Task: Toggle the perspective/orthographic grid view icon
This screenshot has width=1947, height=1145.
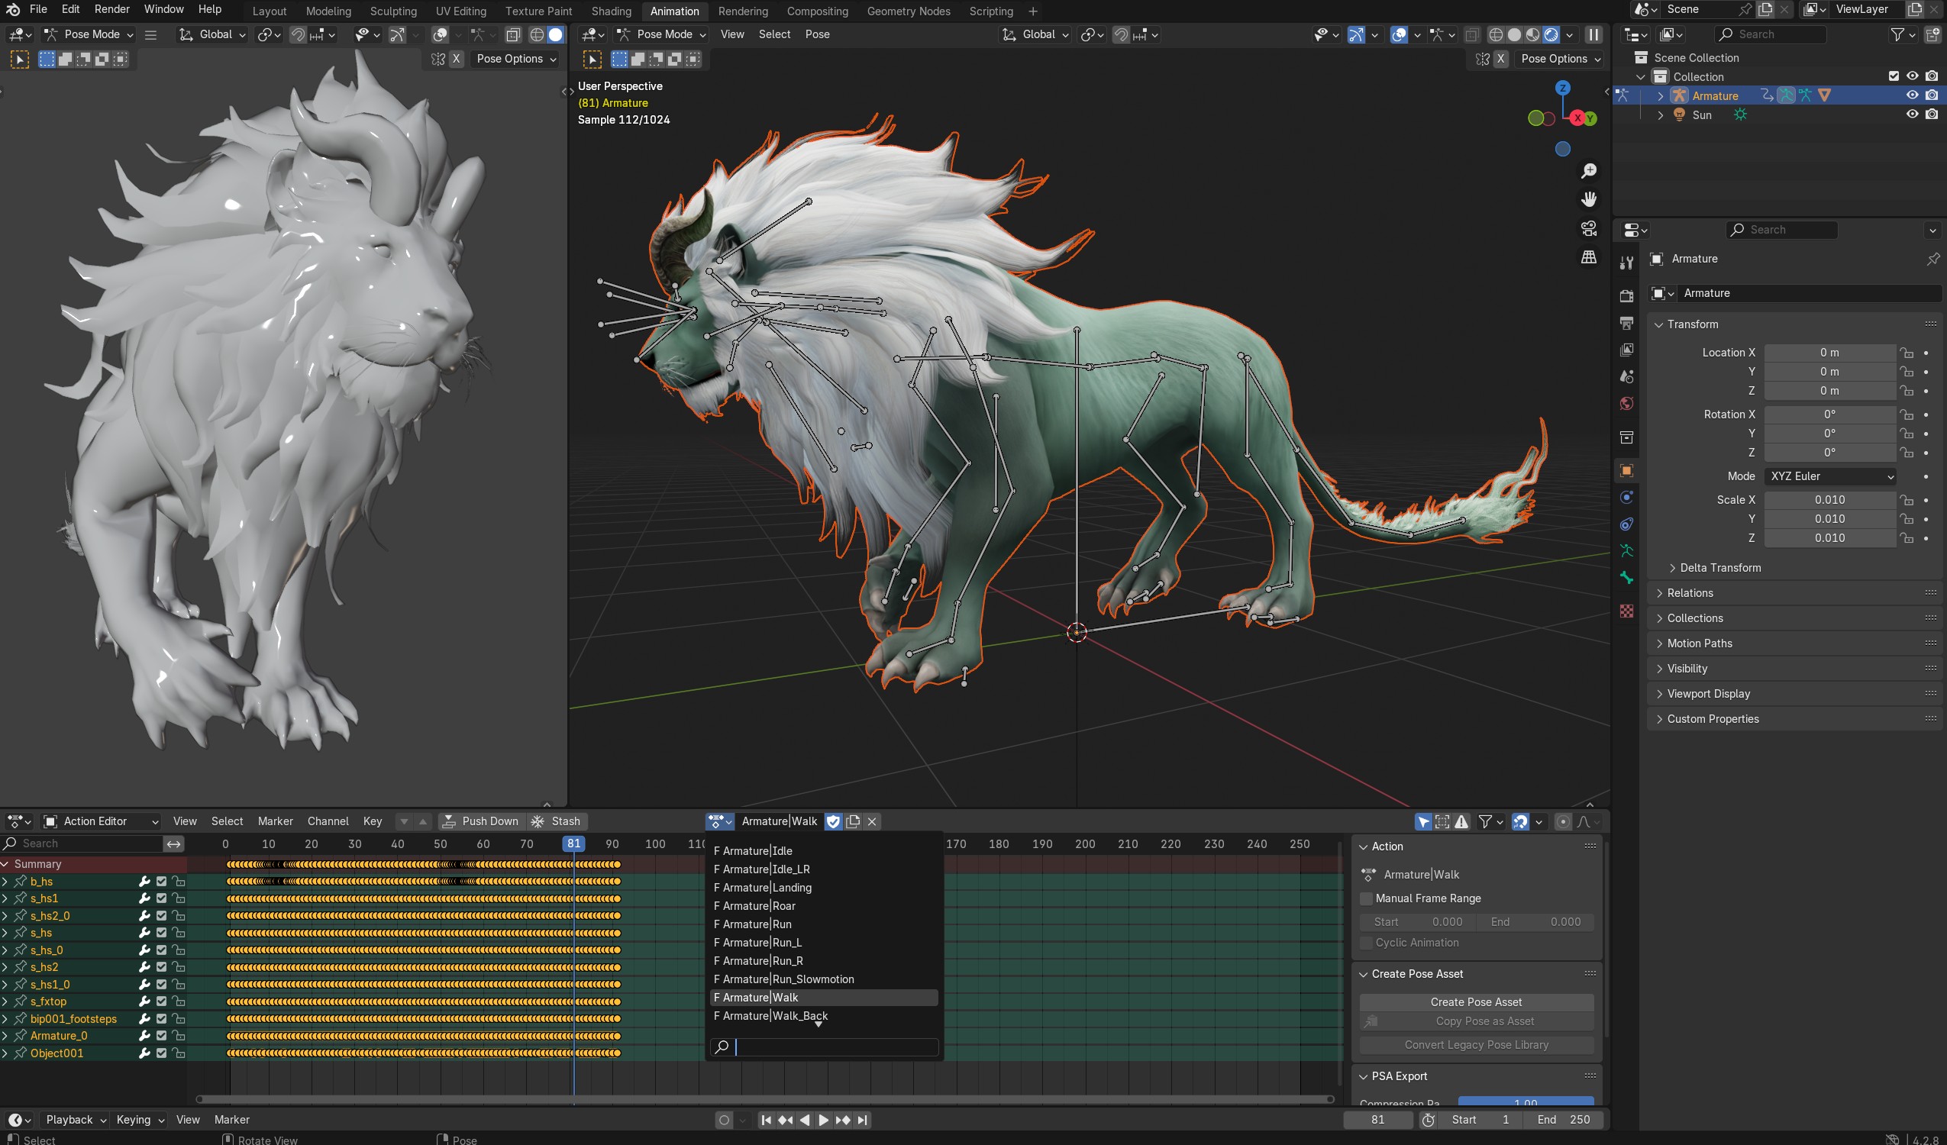Action: 1588,257
